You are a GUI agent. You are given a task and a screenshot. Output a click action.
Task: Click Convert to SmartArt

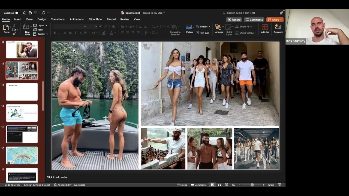[175, 30]
